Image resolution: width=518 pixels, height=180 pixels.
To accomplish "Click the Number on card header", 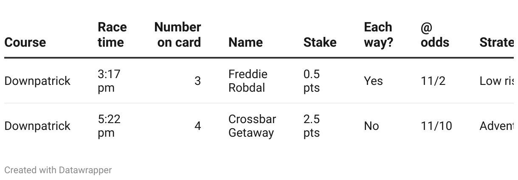I will point(177,35).
